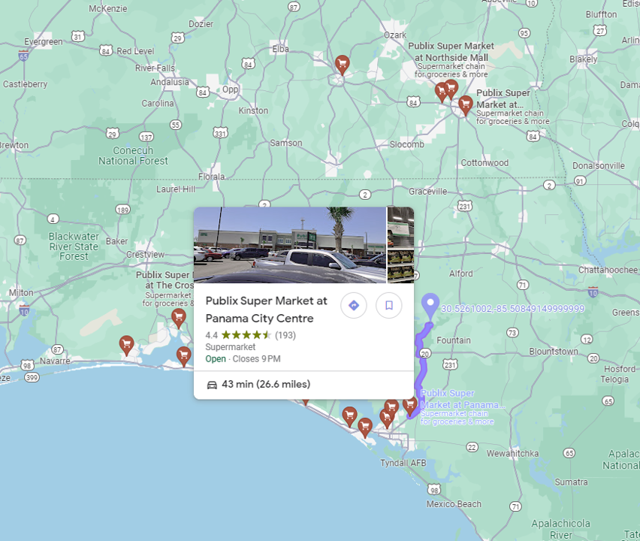
Task: Click the Publix pin below the 'at The Cros' label
Action: coord(178,319)
